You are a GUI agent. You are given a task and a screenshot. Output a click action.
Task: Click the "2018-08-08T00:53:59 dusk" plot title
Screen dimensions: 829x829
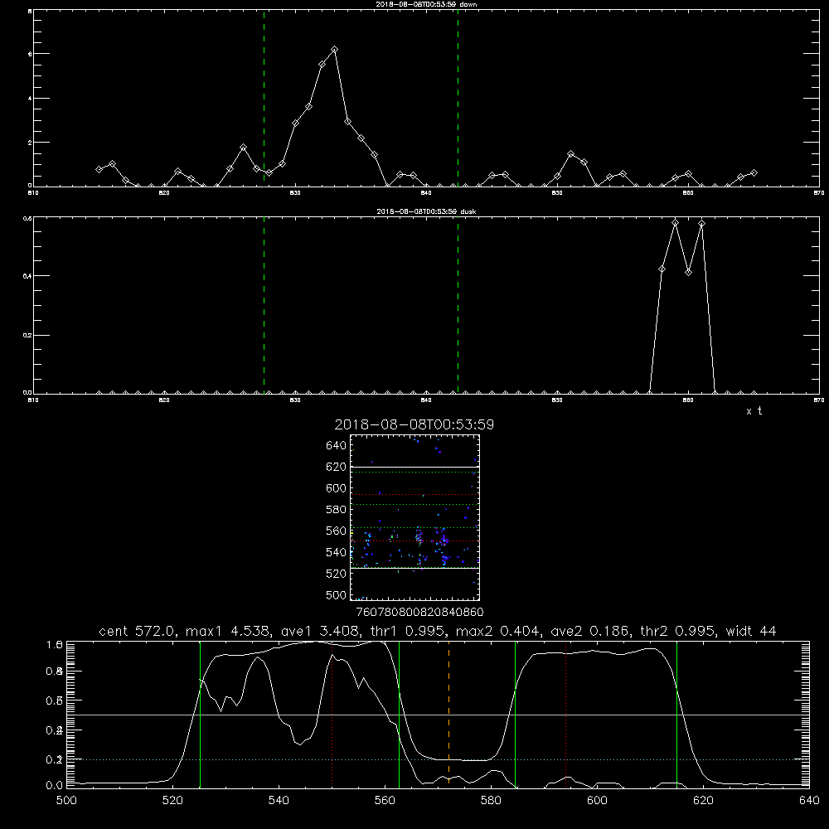click(426, 211)
